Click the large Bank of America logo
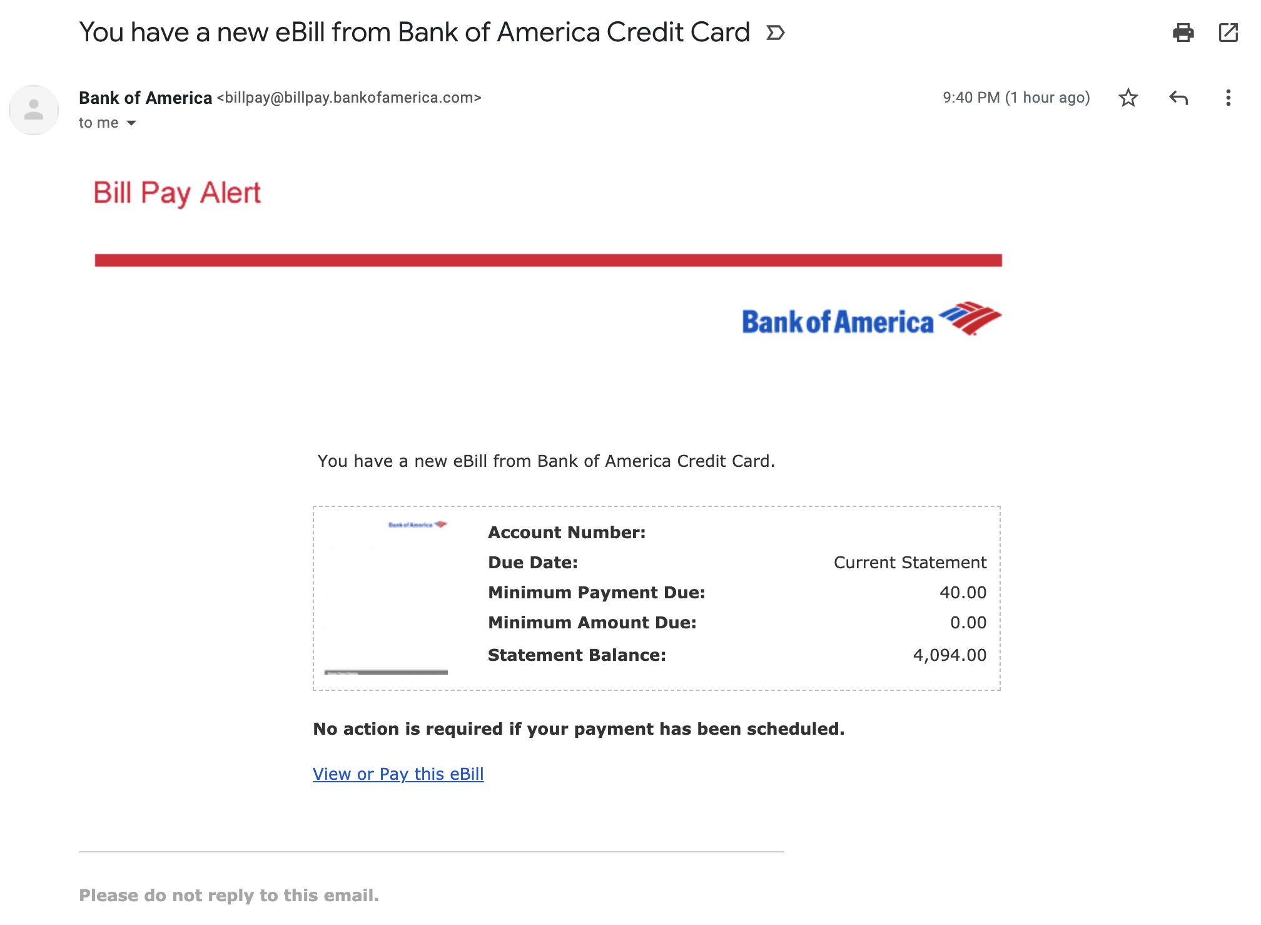1261x925 pixels. 871,320
